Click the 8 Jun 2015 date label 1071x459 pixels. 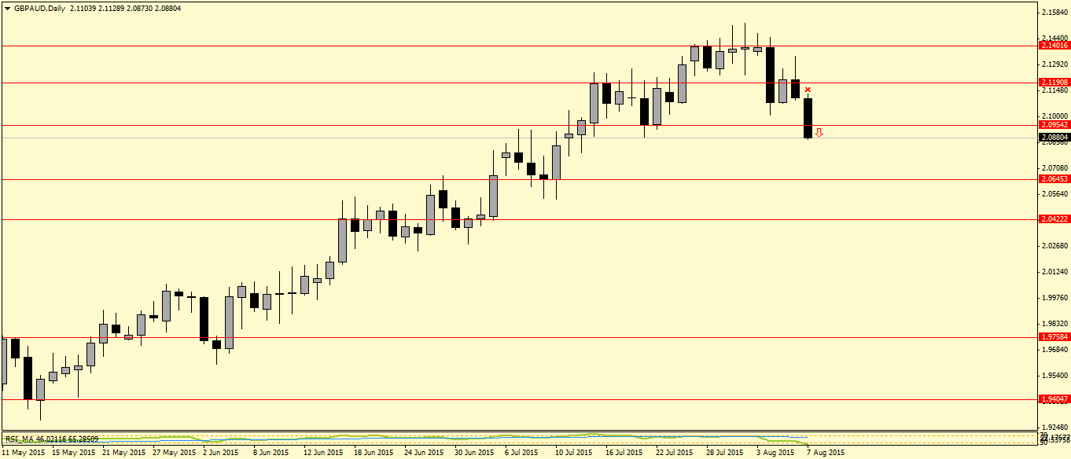(x=271, y=453)
